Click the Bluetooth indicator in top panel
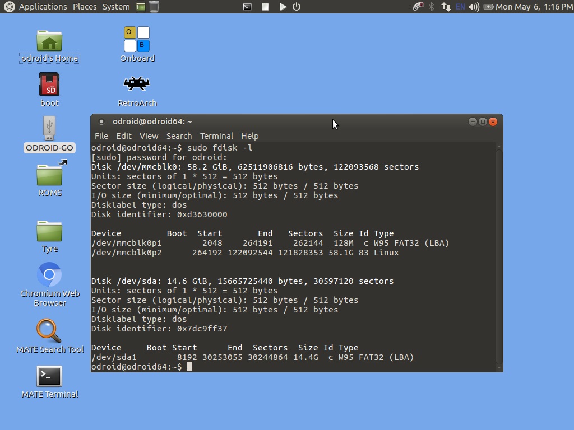574x430 pixels. point(432,7)
